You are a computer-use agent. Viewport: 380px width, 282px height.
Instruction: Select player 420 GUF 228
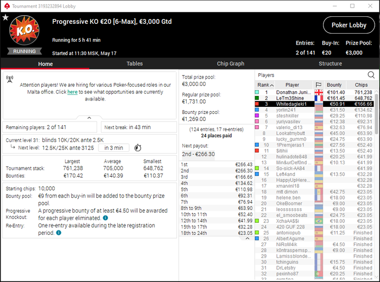314,227
